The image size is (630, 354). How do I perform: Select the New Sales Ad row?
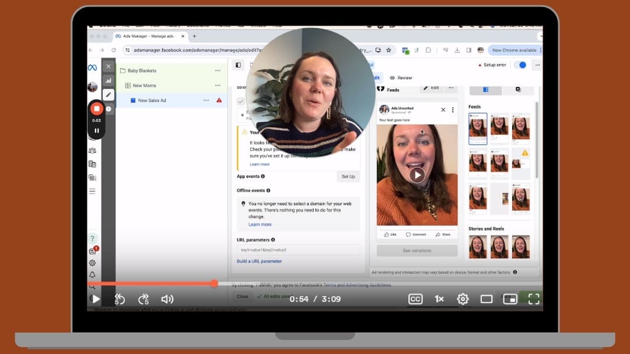[x=171, y=100]
